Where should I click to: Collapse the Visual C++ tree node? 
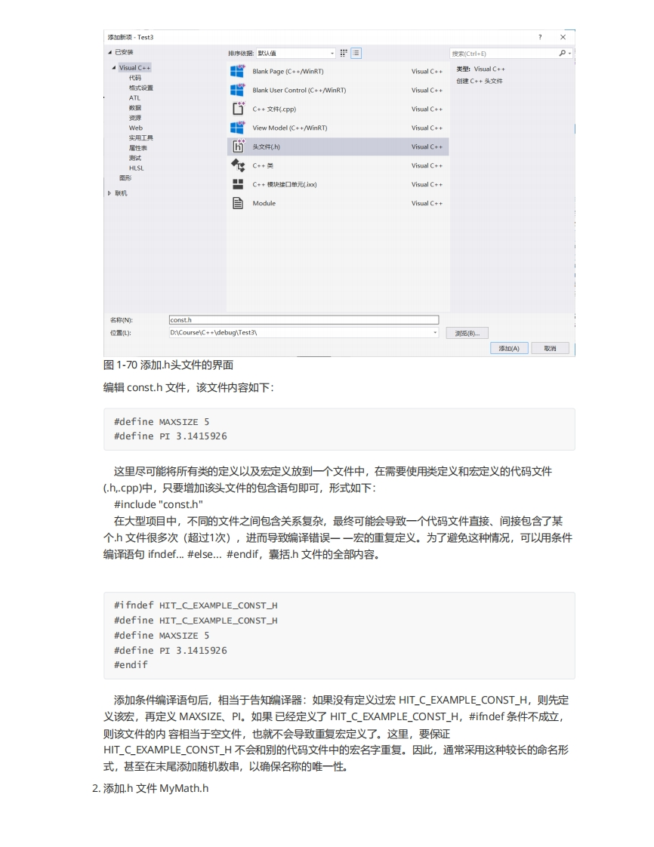114,68
